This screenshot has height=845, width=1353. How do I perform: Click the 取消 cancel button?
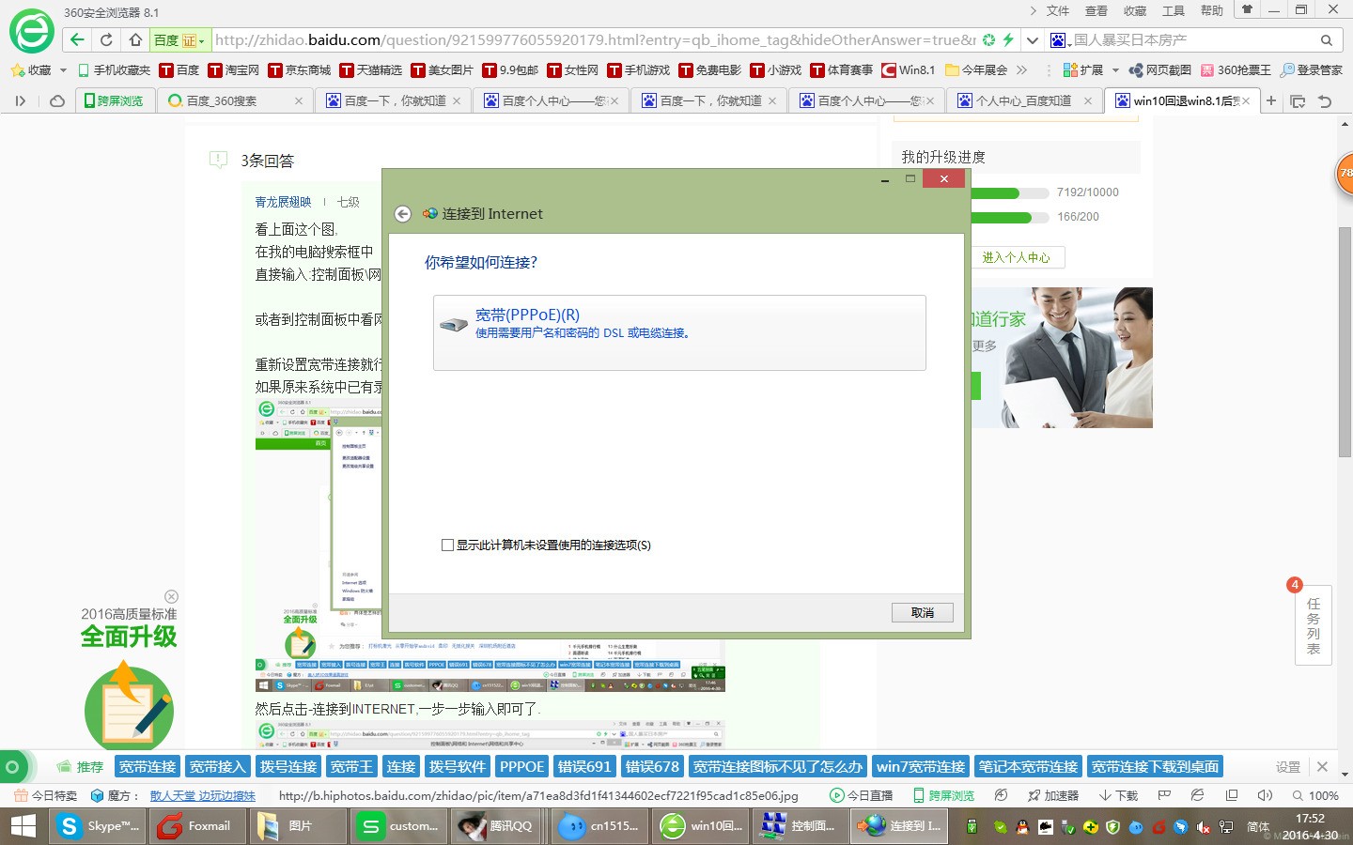click(x=923, y=612)
